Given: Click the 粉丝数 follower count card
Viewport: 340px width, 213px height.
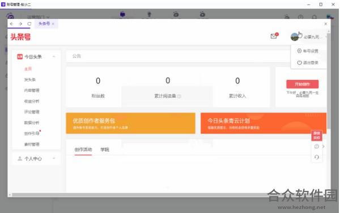Looking at the screenshot, I should [x=98, y=87].
